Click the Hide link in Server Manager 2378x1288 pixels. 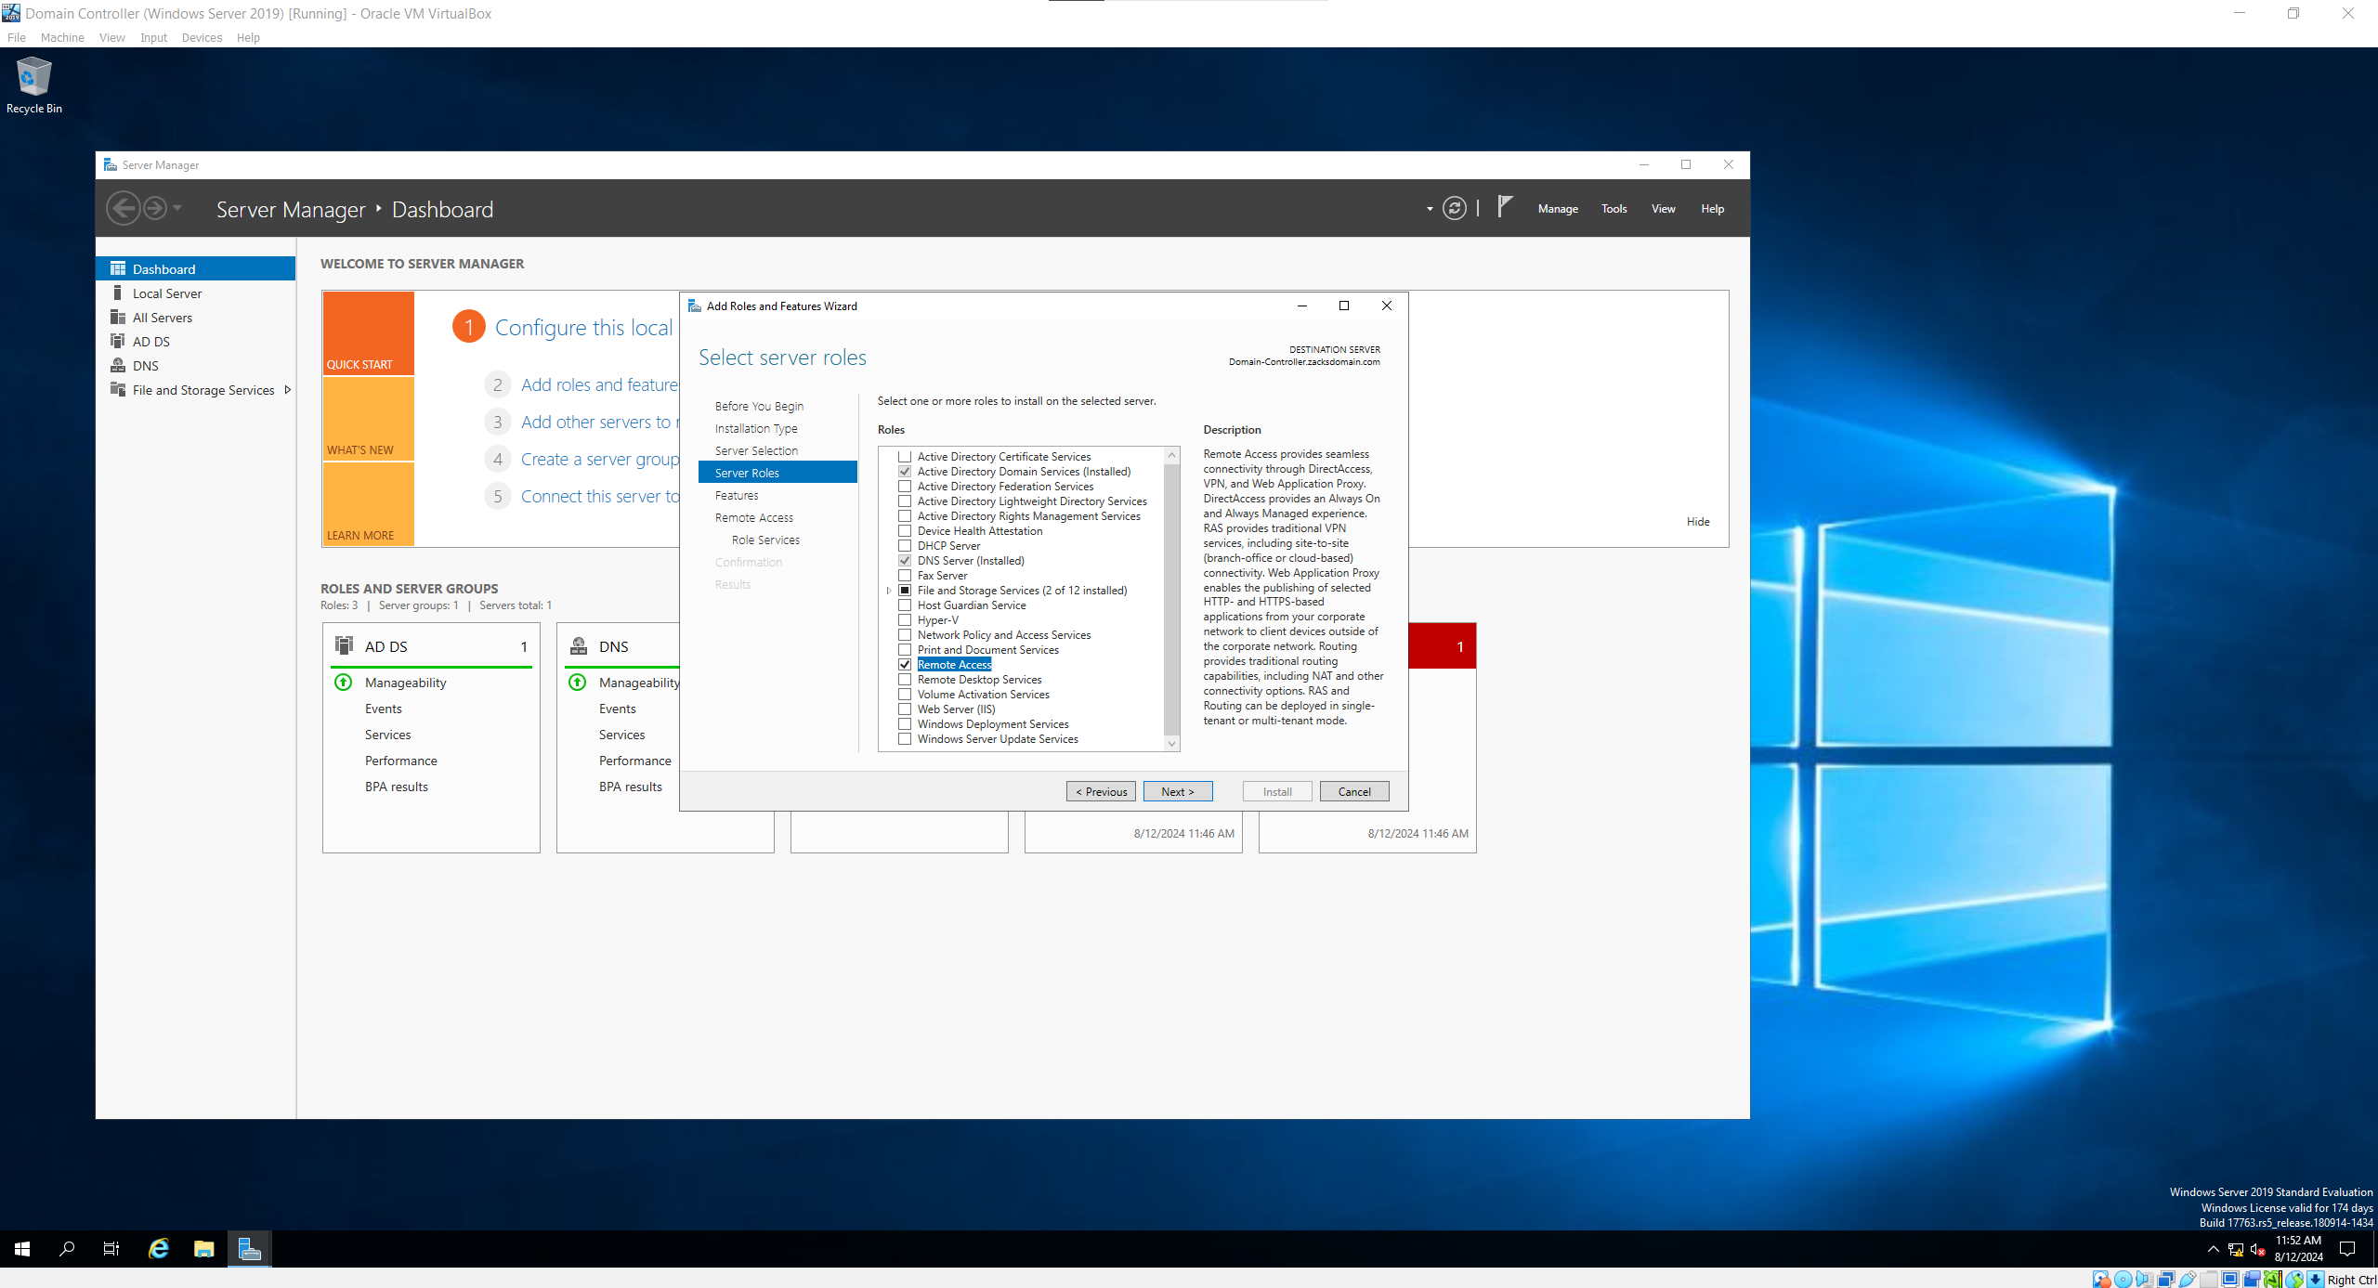coord(1698,521)
